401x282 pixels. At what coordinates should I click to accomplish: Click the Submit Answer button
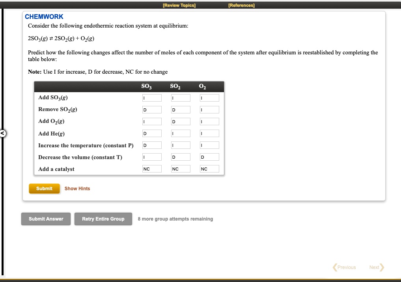[x=46, y=219]
